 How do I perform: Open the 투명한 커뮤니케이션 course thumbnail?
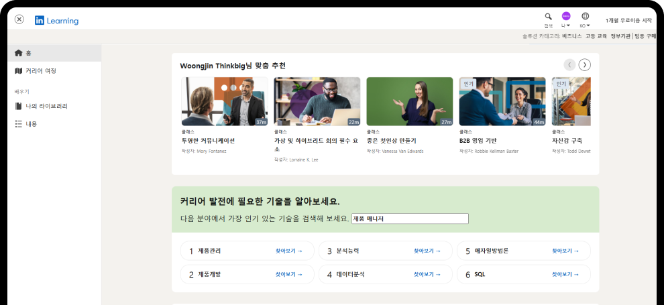point(225,101)
